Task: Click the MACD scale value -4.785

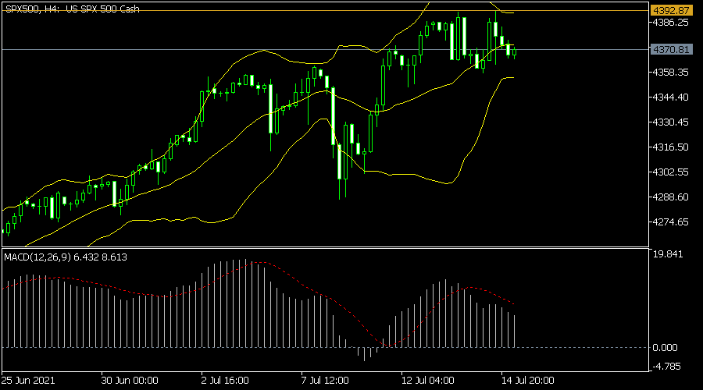Action: [666, 367]
